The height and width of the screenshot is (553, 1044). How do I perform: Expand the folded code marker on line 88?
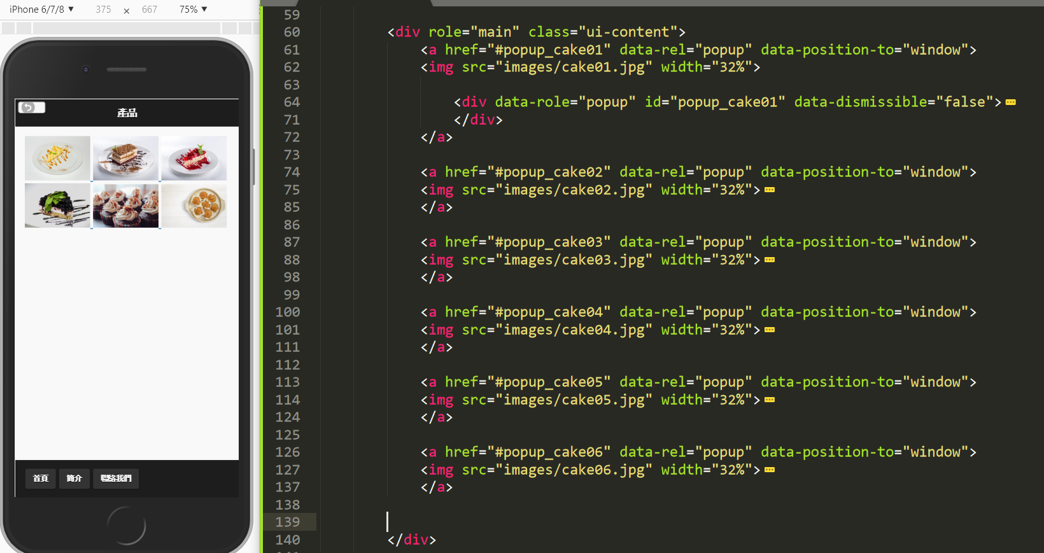[770, 260]
